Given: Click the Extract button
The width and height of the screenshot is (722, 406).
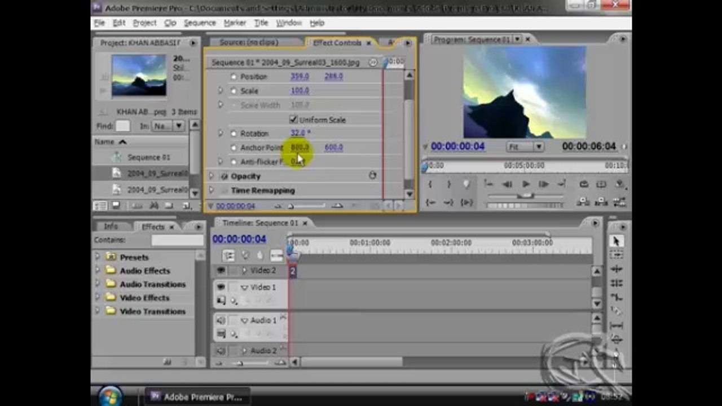Looking at the screenshot, I should click(x=602, y=202).
